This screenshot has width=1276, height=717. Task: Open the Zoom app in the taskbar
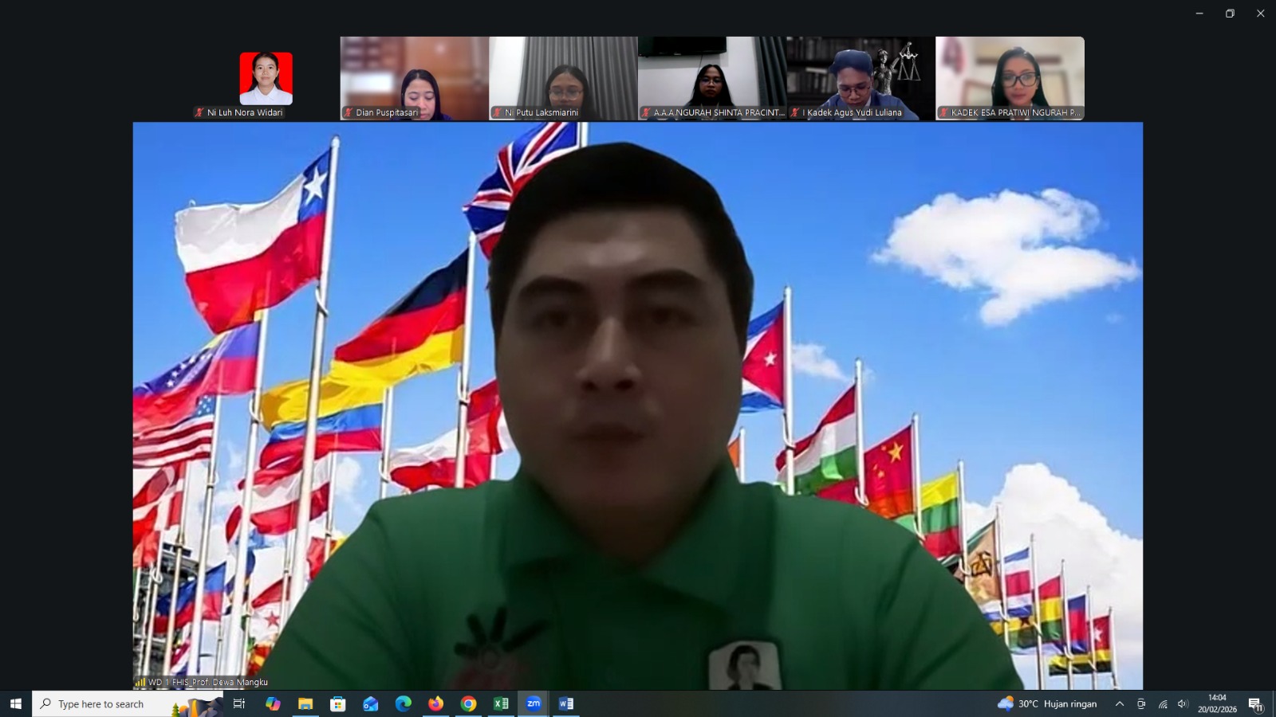[534, 703]
